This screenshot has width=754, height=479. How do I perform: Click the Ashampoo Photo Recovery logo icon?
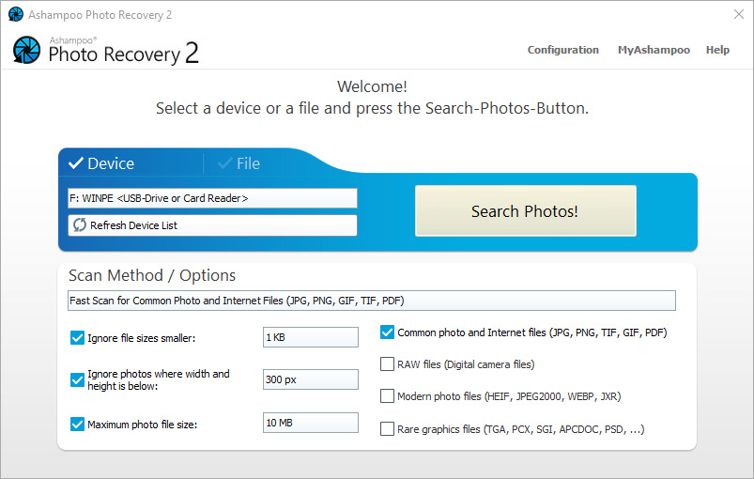(x=26, y=50)
